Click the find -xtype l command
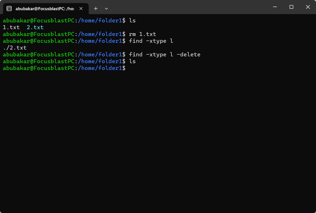This screenshot has width=316, height=213. coord(151,41)
